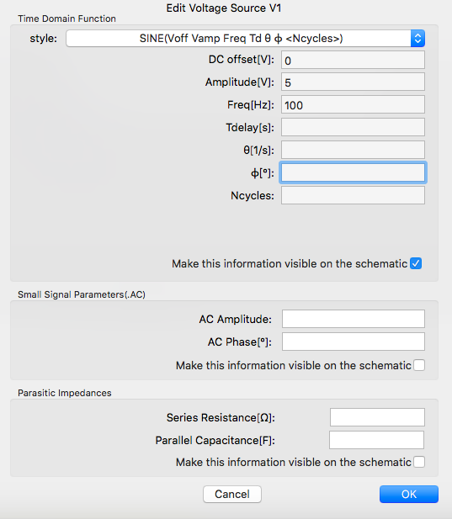This screenshot has height=519, width=452.
Task: Click the blue stepper arrows on style selector
Action: [x=417, y=39]
